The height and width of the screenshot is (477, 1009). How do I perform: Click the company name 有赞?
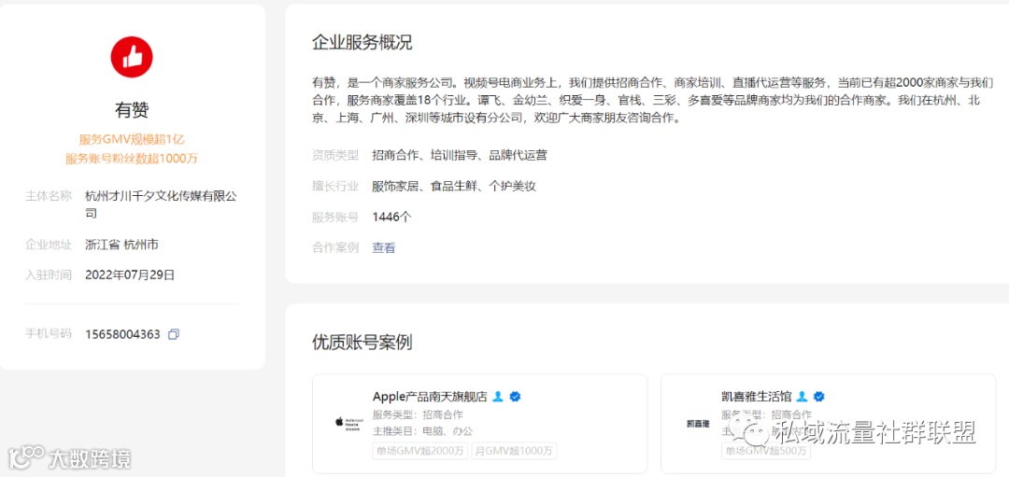coord(132,110)
